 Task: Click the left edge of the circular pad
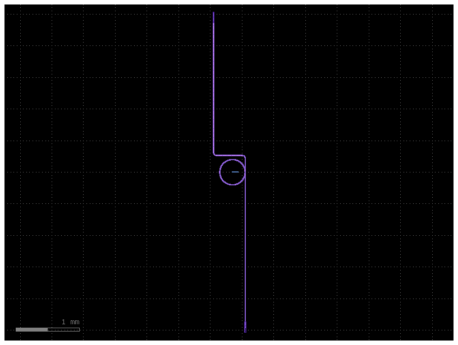219,172
